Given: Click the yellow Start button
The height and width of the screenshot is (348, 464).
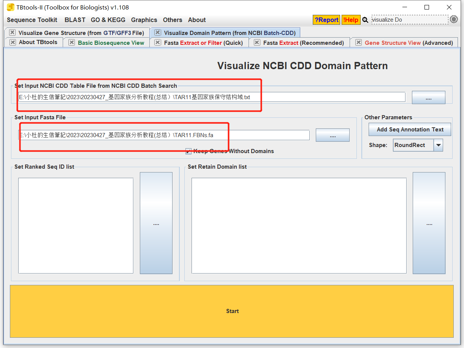Looking at the screenshot, I should coord(232,311).
